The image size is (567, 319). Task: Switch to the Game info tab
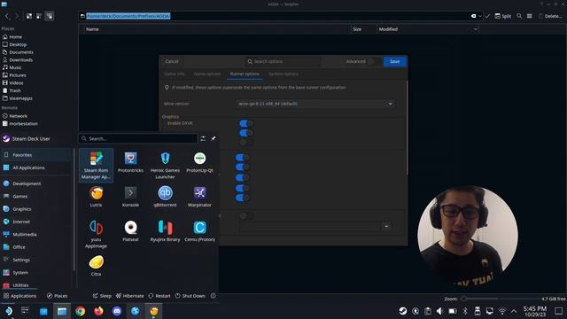click(x=175, y=74)
